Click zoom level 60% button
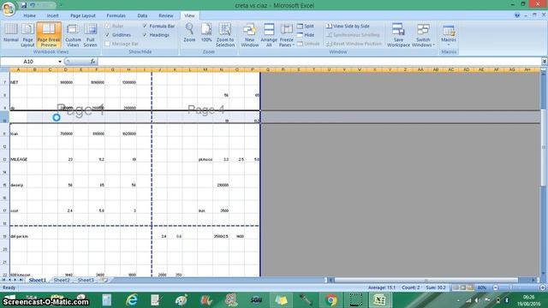The width and height of the screenshot is (548, 308). (482, 287)
